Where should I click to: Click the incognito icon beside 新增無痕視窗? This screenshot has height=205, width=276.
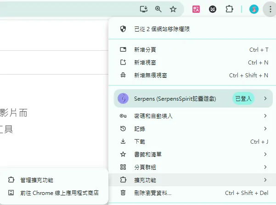(x=123, y=75)
